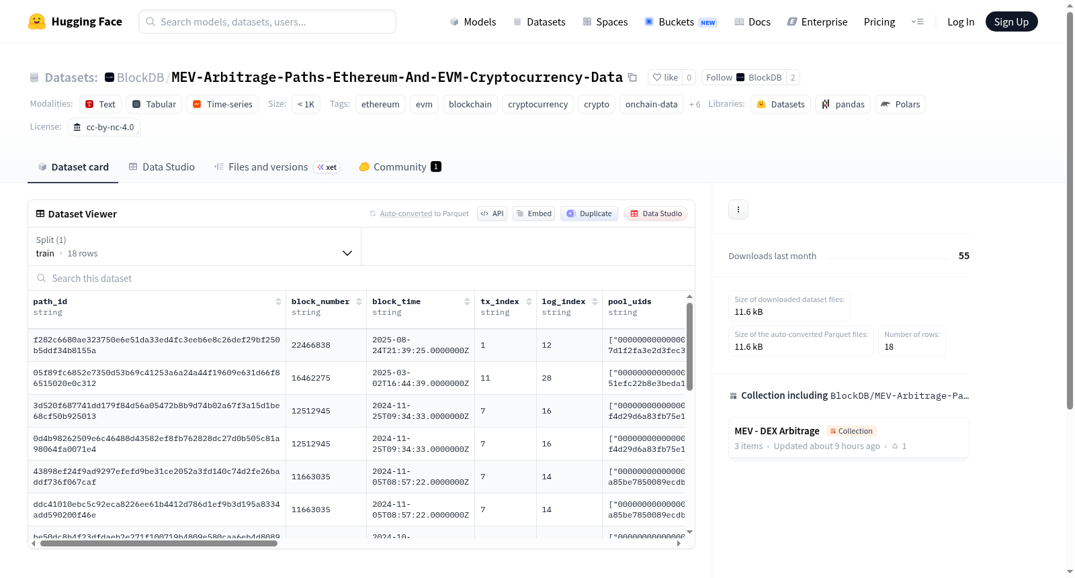Image resolution: width=1075 pixels, height=578 pixels.
Task: Sort by block_number column
Action: pos(359,301)
